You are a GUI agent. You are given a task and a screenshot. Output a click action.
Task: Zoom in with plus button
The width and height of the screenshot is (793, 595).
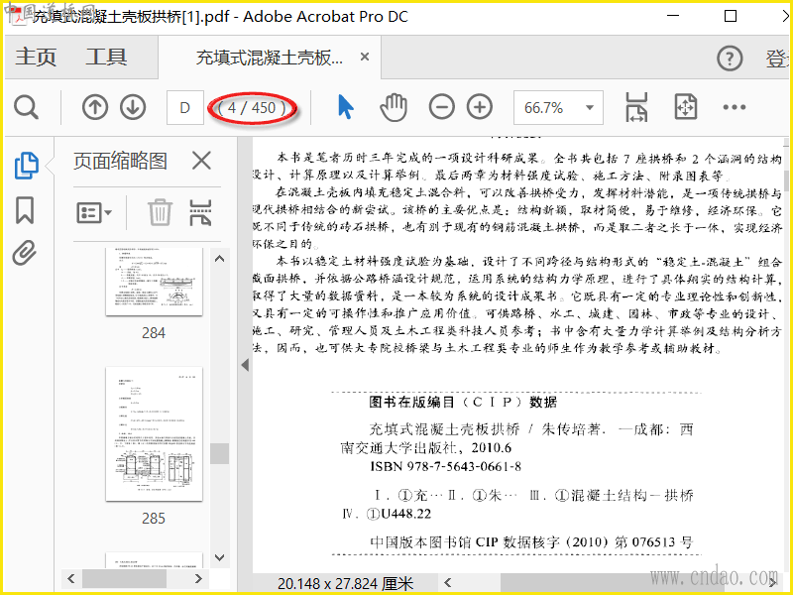pos(480,107)
